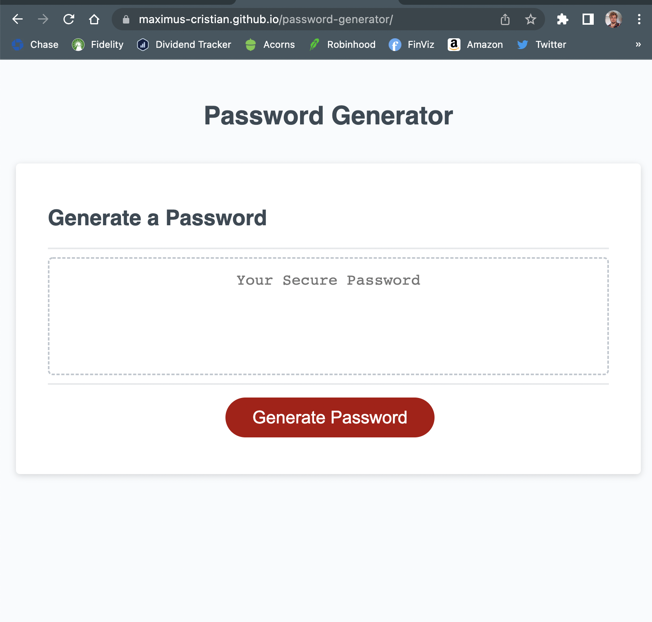This screenshot has height=622, width=652.
Task: Click the home button icon
Action: [94, 19]
